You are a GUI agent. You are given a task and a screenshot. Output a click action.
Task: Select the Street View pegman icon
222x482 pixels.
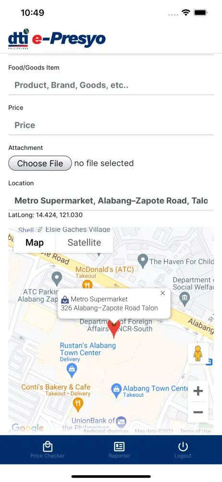tap(198, 353)
